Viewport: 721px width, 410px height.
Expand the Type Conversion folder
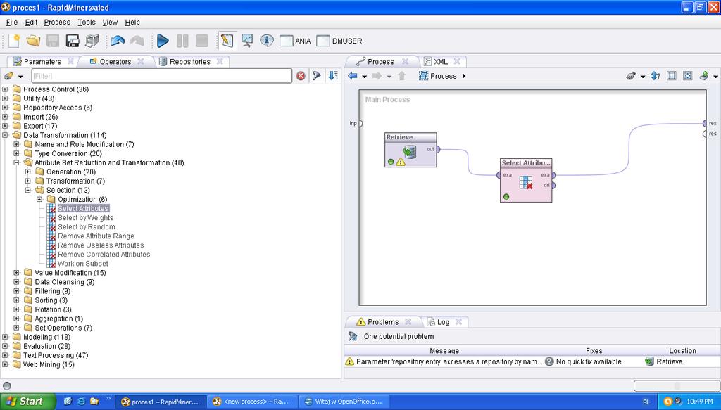point(17,153)
